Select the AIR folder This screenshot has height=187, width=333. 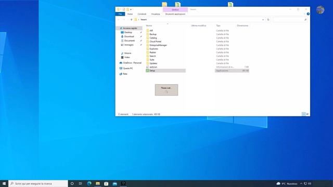click(x=151, y=31)
